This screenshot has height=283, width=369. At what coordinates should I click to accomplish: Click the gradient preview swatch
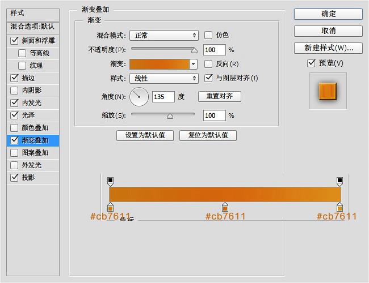click(x=160, y=64)
